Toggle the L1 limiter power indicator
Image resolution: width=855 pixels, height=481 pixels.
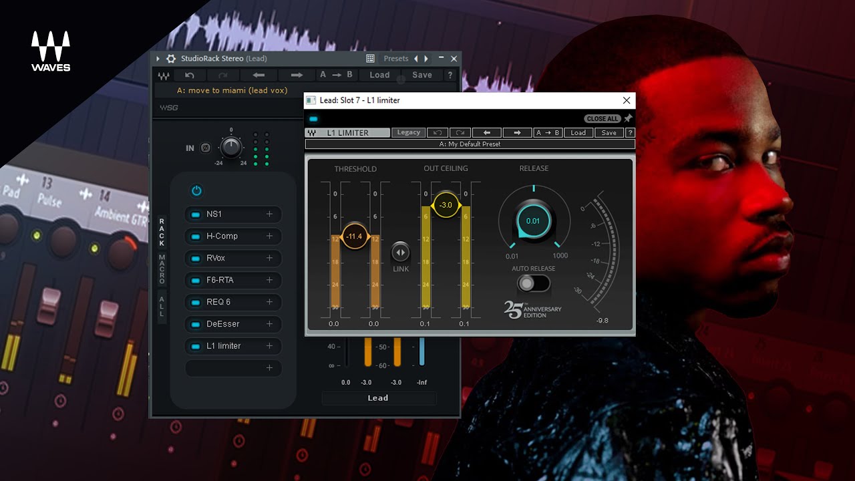313,119
